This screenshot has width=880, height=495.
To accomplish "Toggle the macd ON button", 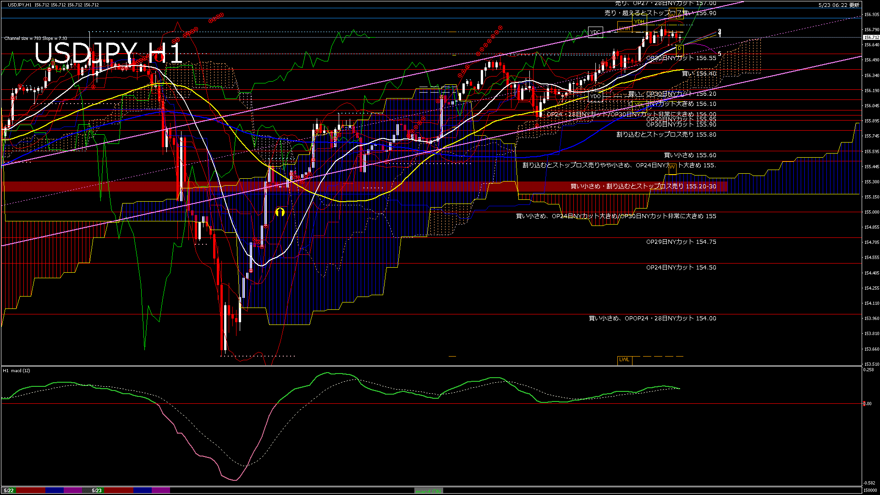I will [x=429, y=490].
